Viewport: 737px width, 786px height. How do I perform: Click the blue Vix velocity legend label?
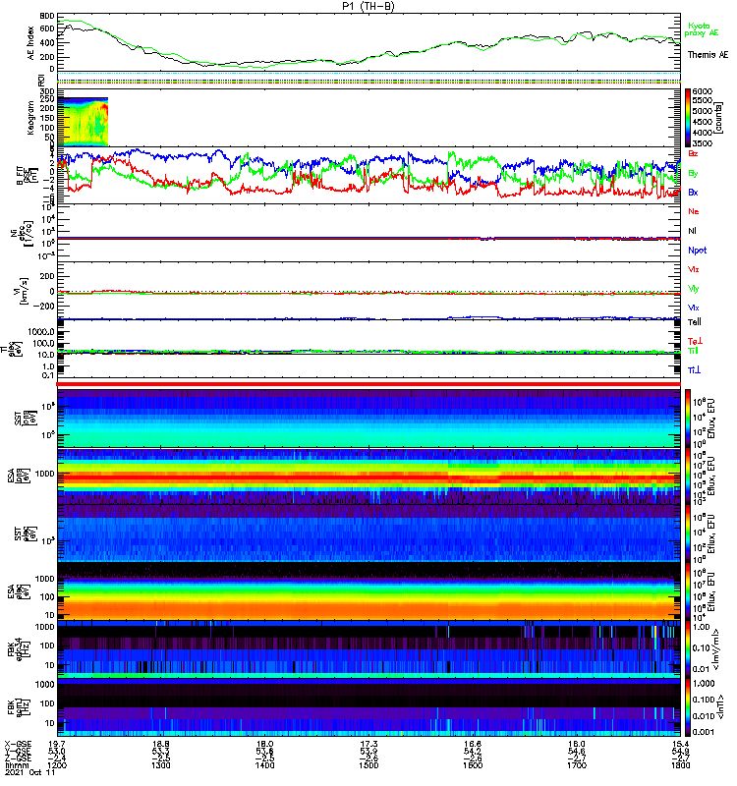[693, 308]
